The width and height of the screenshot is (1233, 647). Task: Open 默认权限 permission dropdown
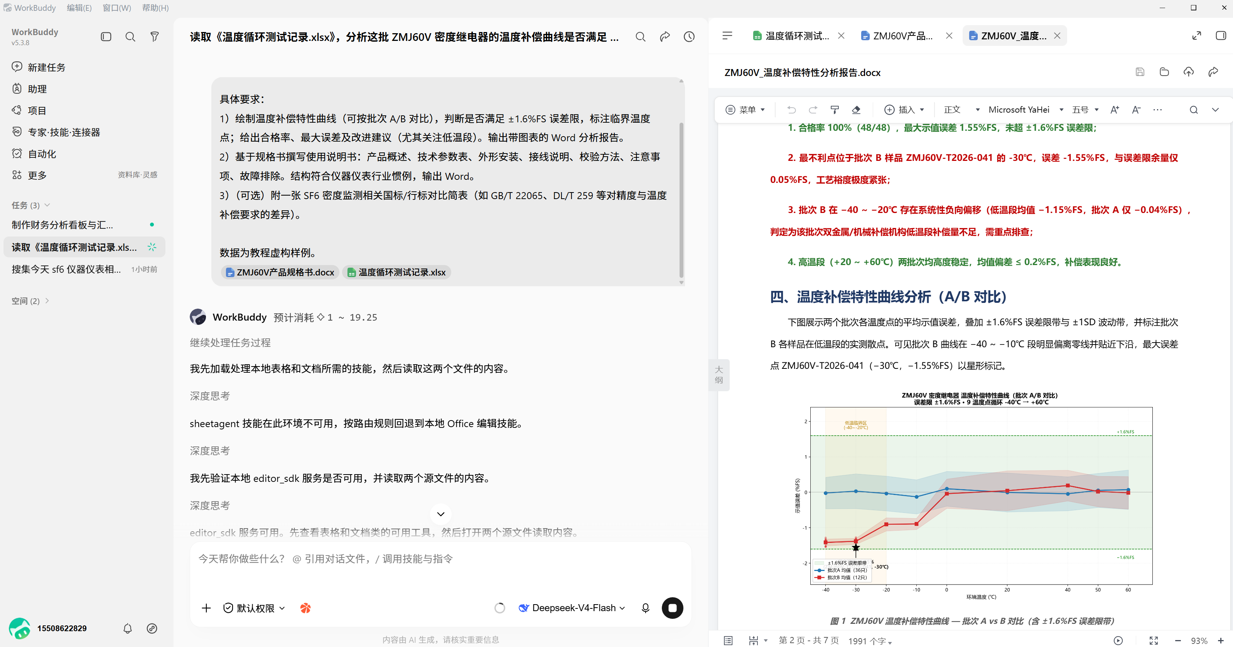pyautogui.click(x=254, y=608)
